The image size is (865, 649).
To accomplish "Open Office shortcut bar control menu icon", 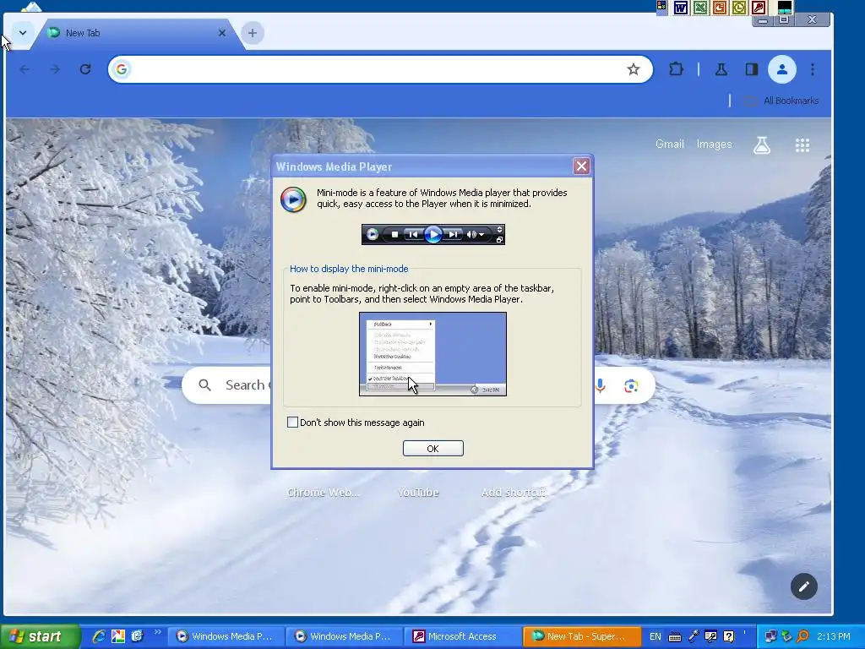I will 661,7.
